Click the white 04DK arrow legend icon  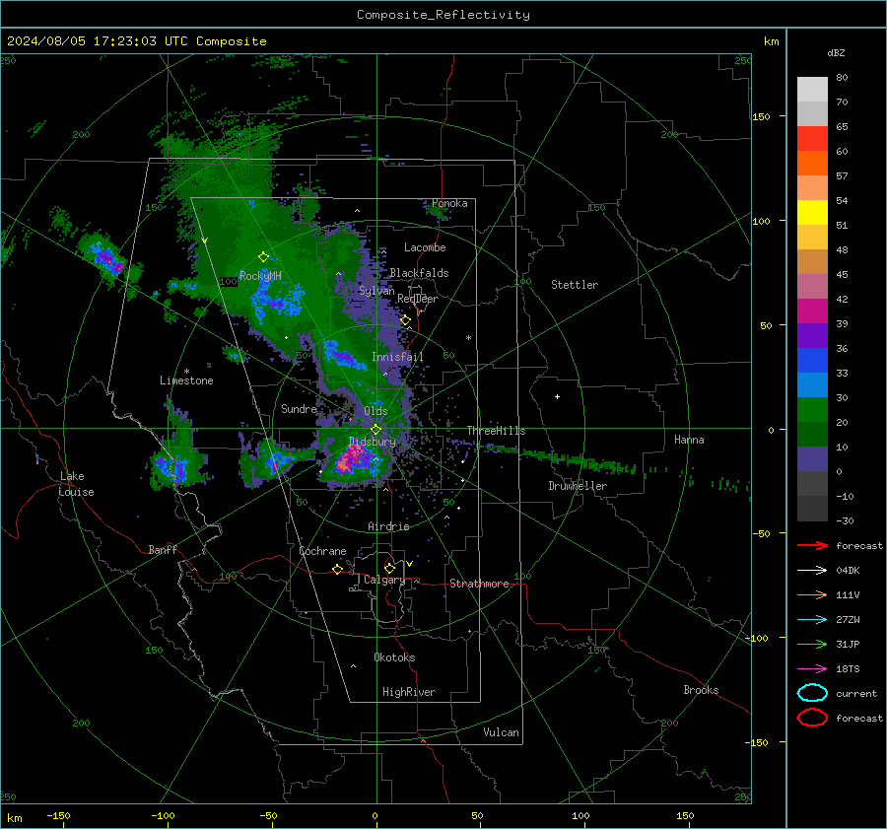[812, 570]
